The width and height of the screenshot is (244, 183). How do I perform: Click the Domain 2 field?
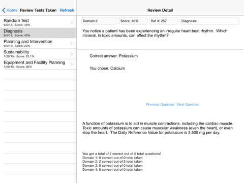[x=99, y=21]
